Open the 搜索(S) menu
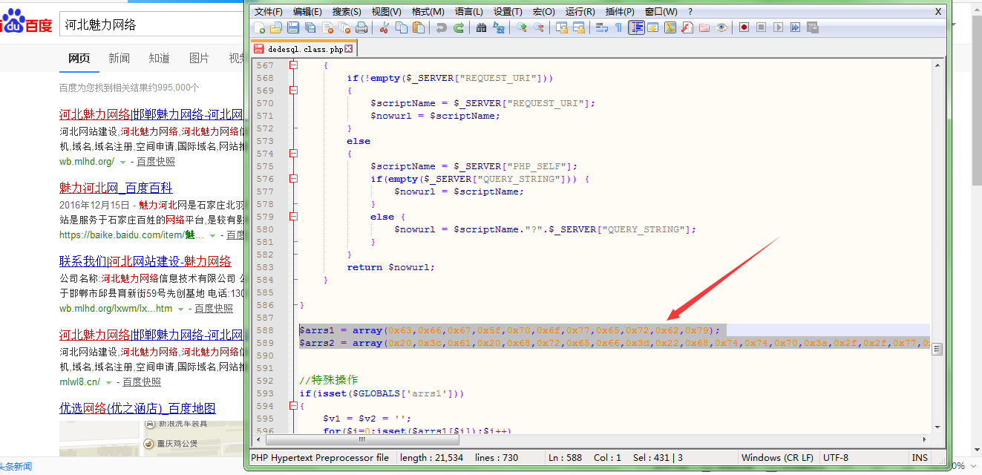 [347, 12]
